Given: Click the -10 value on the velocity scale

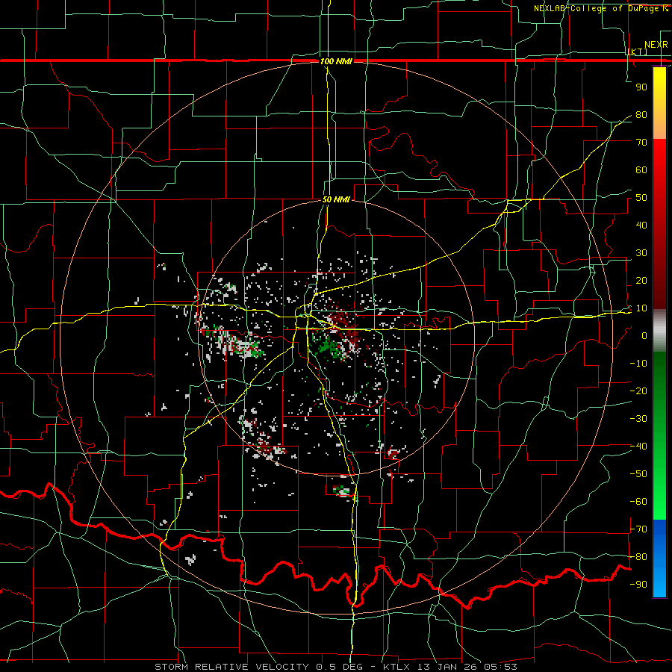Looking at the screenshot, I should [638, 364].
